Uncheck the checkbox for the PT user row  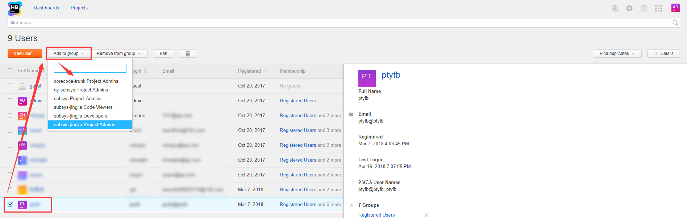(x=10, y=204)
